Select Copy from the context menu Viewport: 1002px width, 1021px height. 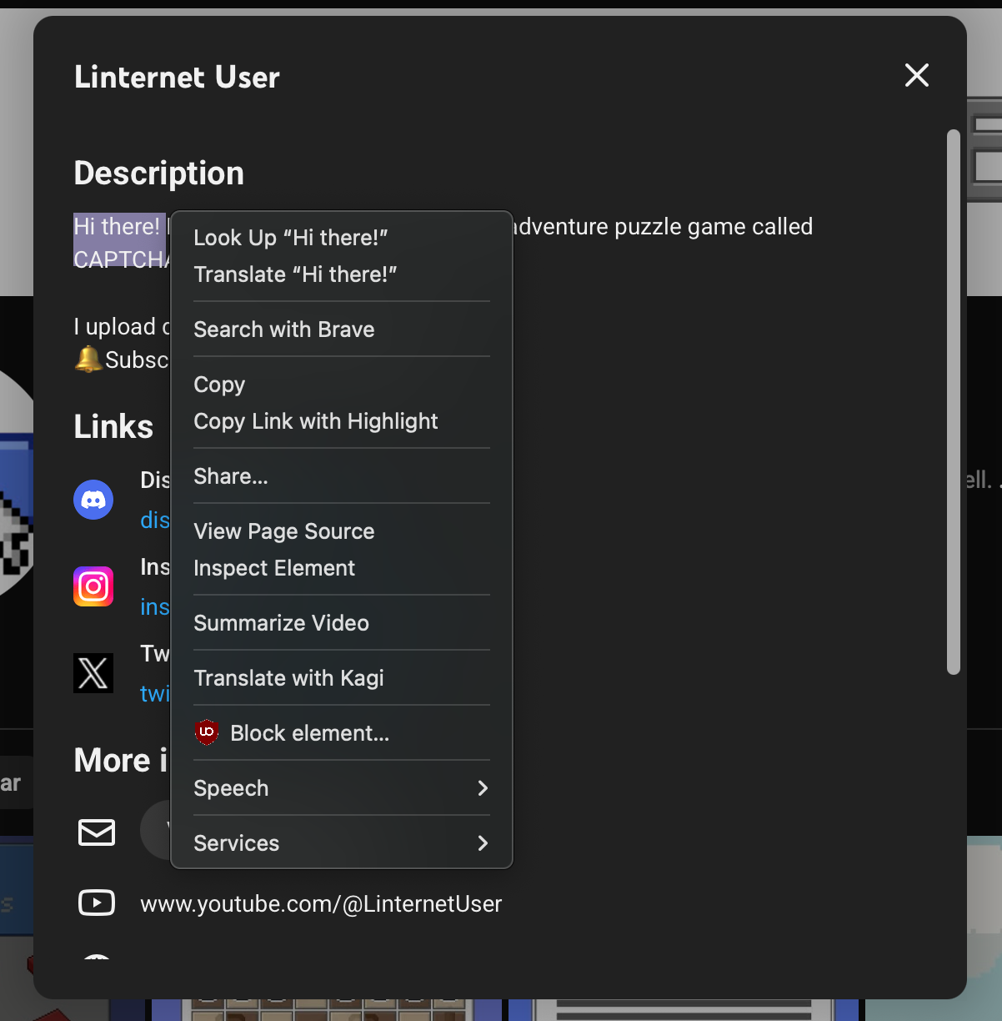[x=220, y=385]
